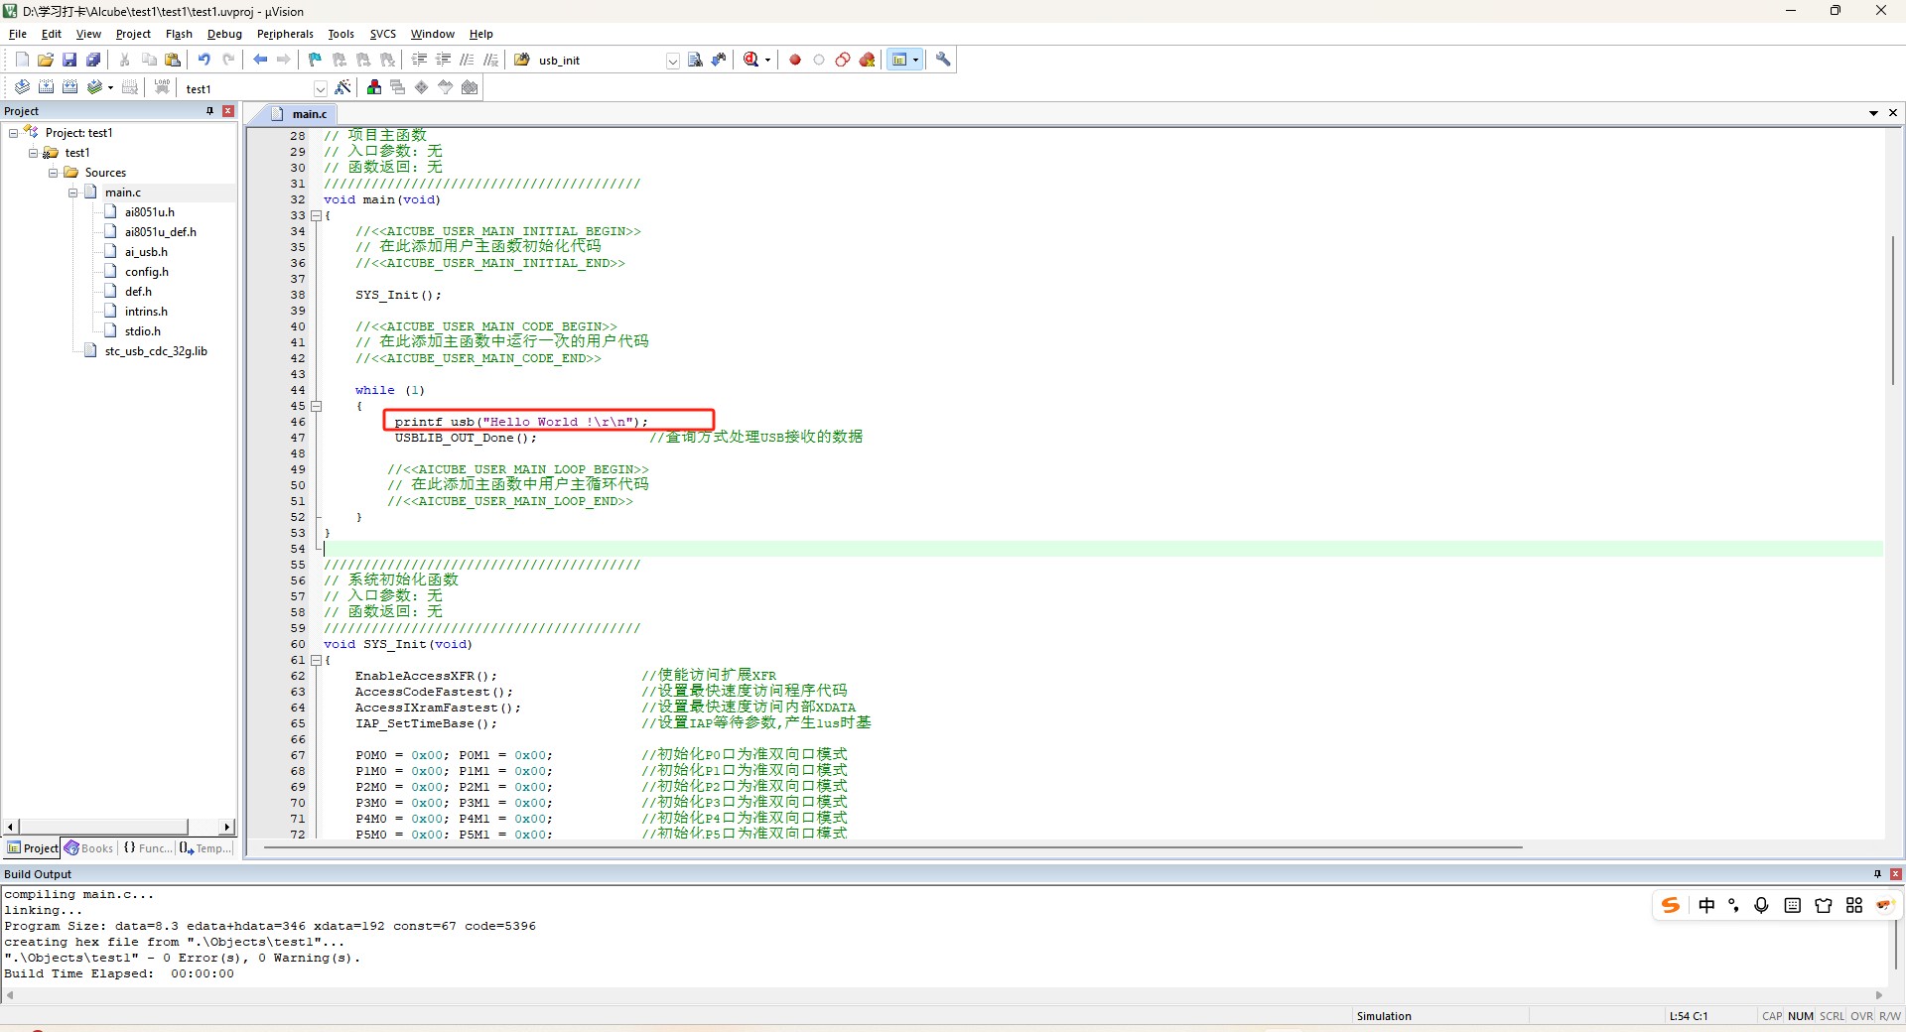The height and width of the screenshot is (1032, 1906).
Task: Insert or remove a bookmark
Action: (x=316, y=60)
